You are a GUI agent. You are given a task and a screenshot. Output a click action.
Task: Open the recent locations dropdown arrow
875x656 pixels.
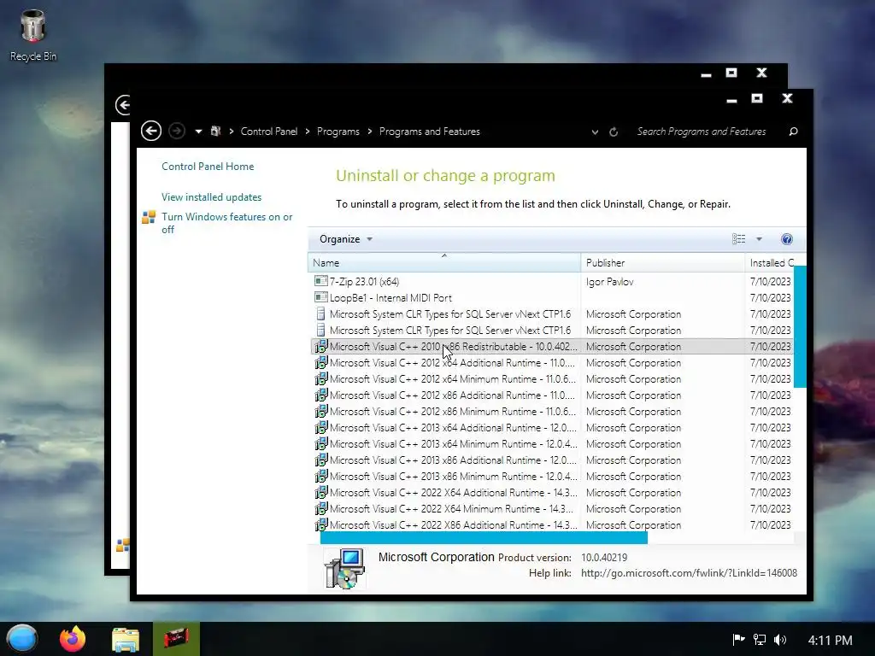tap(198, 132)
